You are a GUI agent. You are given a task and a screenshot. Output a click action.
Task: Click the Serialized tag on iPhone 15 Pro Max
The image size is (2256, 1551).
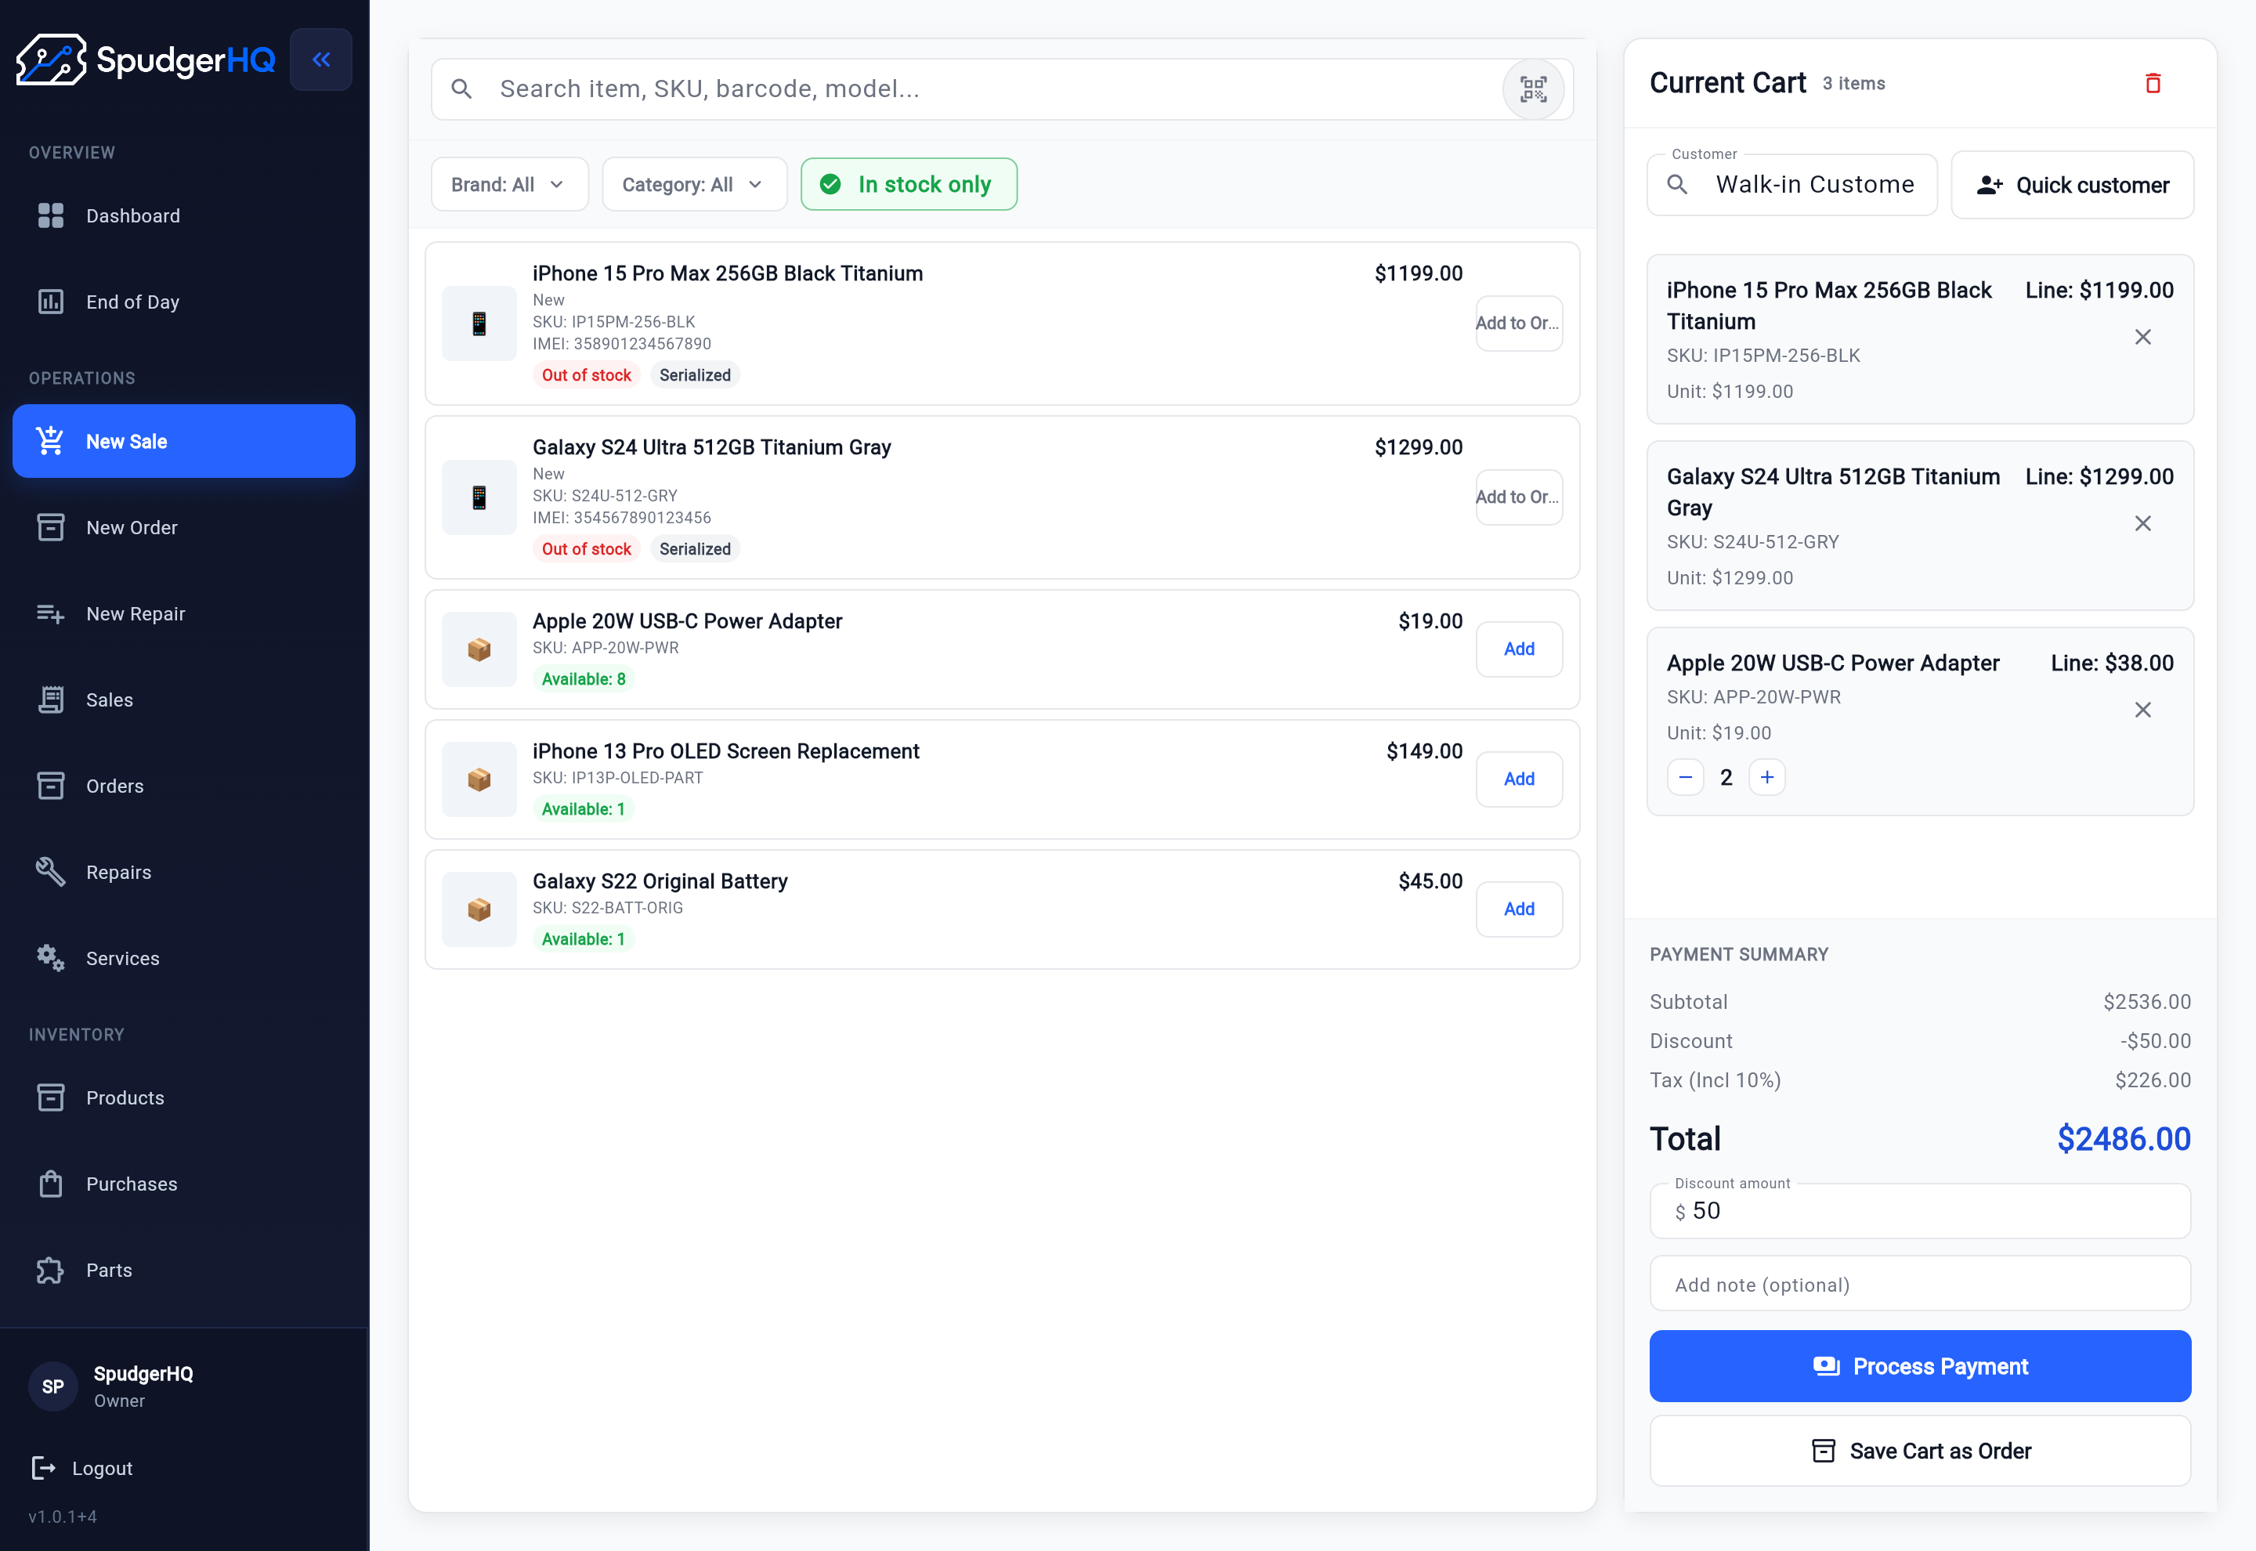coord(695,375)
